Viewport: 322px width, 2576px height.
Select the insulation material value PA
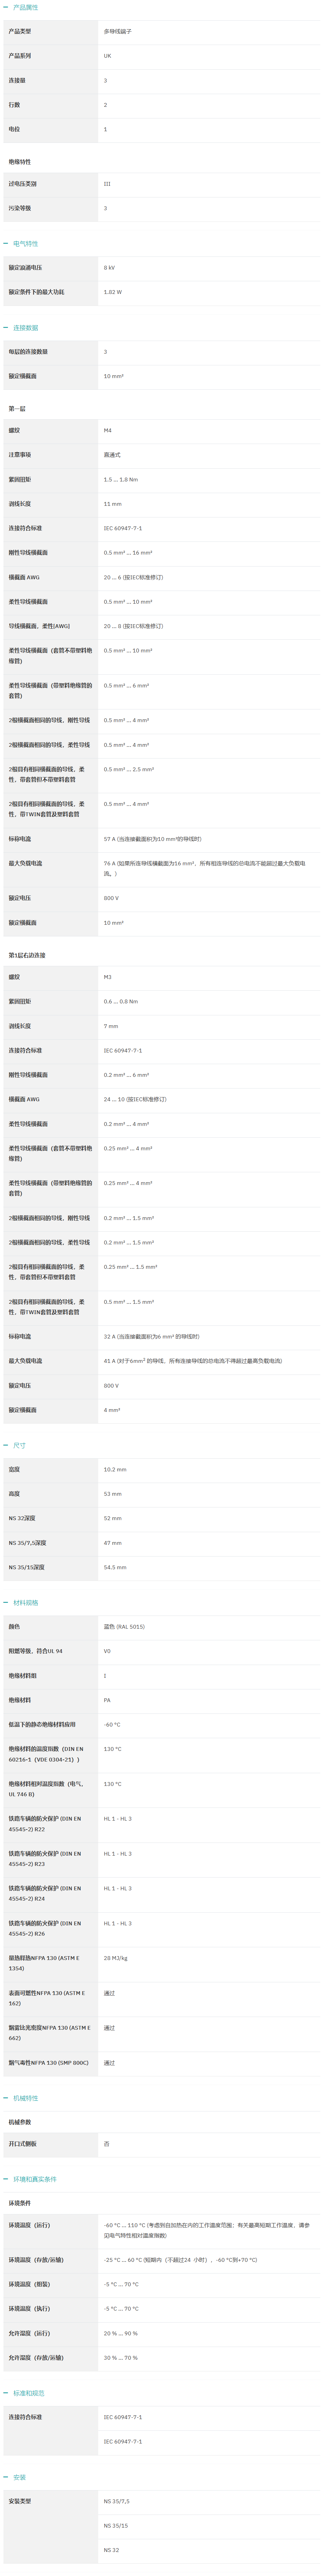[x=107, y=1700]
